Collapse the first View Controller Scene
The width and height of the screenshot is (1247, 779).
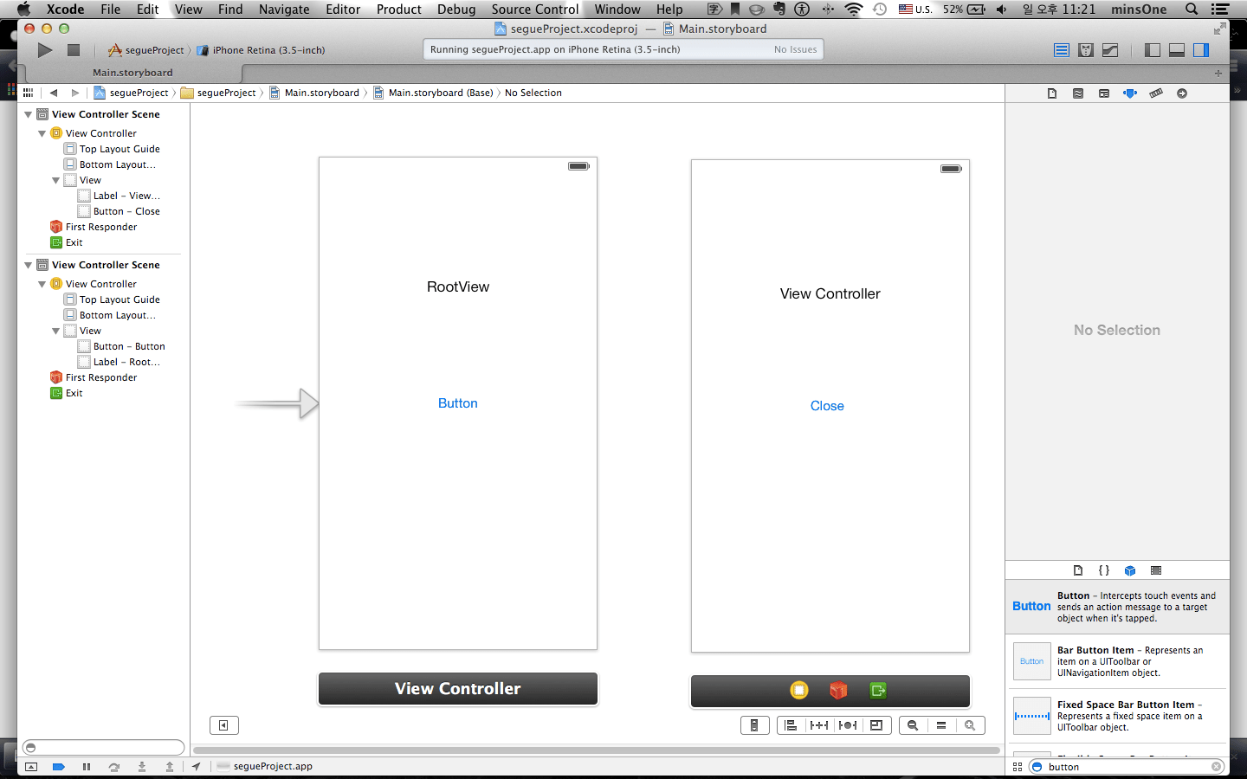[28, 114]
